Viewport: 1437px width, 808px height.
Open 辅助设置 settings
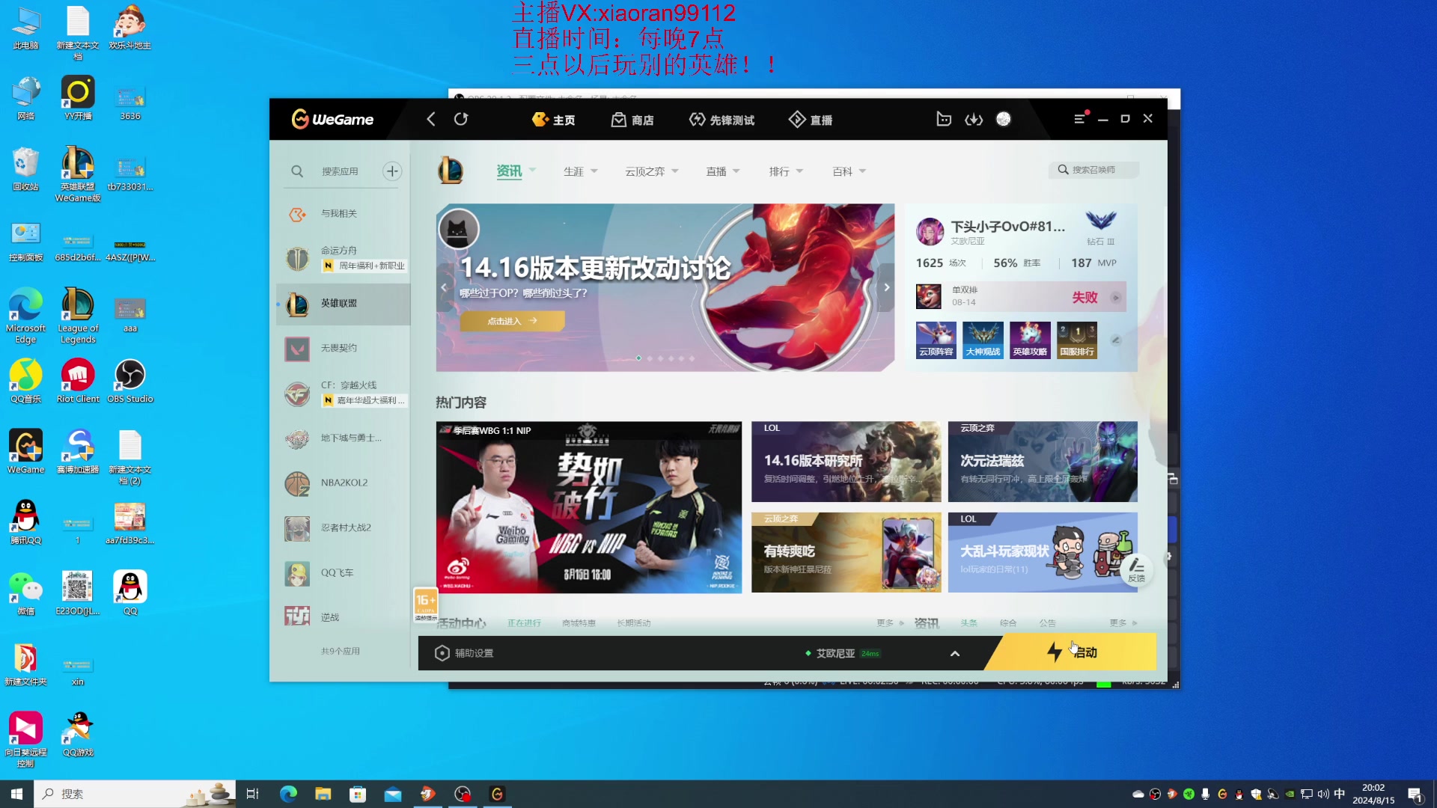coord(464,653)
